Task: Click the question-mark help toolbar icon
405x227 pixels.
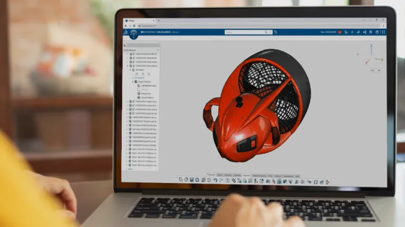Action: [227, 180]
